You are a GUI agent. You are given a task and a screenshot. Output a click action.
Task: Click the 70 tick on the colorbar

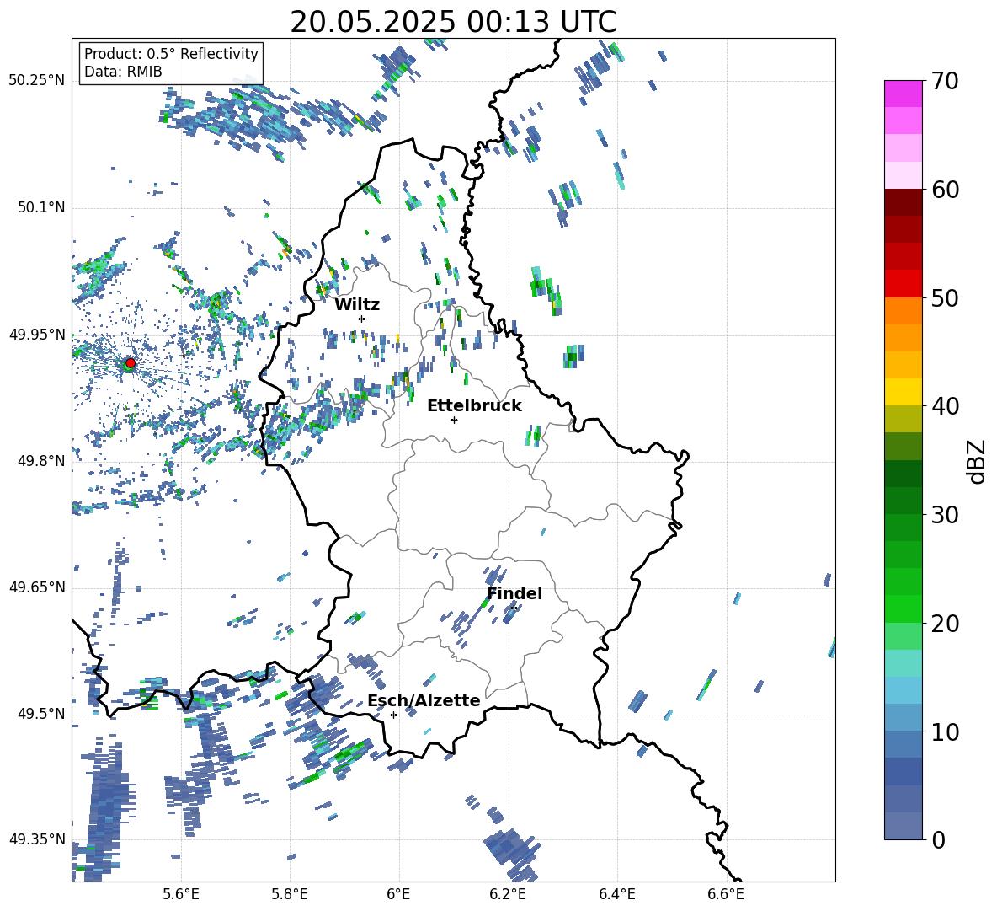coord(945,81)
